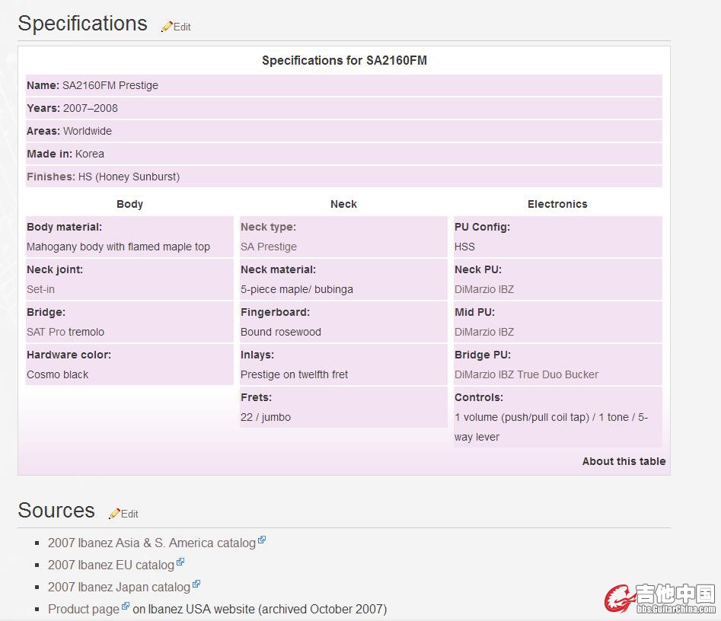Open the 2007 Ibanez Japan catalog link

(119, 587)
